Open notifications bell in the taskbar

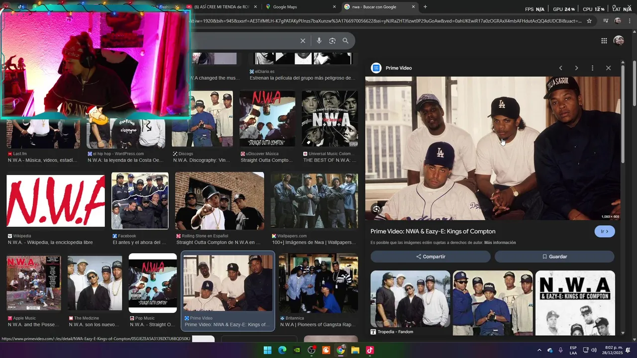pyautogui.click(x=628, y=351)
